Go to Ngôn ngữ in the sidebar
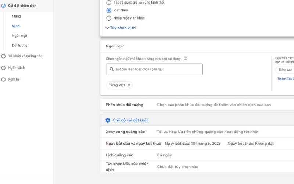294x184 pixels. [19, 36]
